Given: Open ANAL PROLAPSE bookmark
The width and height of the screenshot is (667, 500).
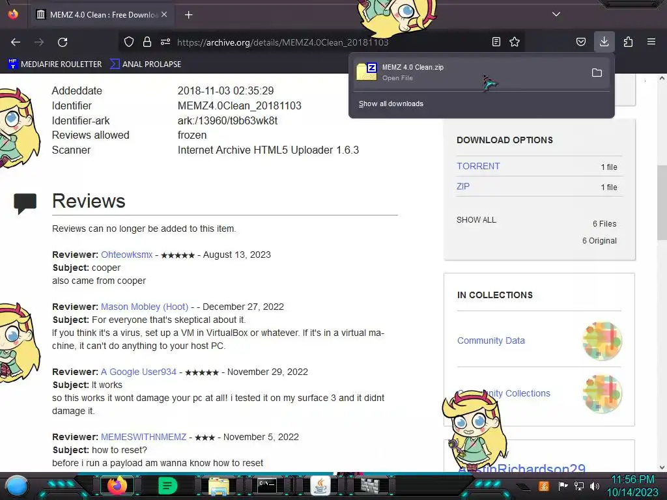Looking at the screenshot, I should (145, 64).
